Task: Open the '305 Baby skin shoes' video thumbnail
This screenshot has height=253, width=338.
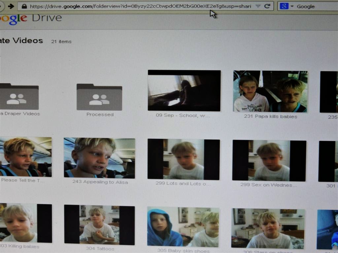Action: point(183,227)
